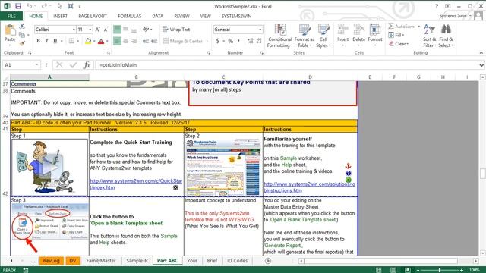
Task: Switch to the FamilyMaster sheet tab
Action: 101,261
